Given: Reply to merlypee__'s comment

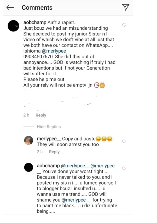Looking at the screenshot, I should (54, 152).
